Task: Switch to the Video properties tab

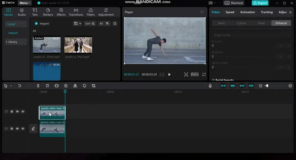Action: point(215,12)
